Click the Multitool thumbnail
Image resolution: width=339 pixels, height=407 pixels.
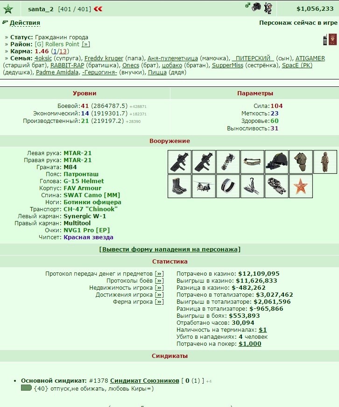(x=252, y=186)
